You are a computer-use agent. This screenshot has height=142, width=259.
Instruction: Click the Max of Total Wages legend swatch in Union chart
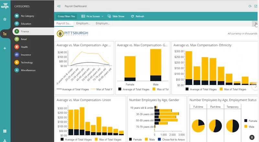pyautogui.click(x=96, y=139)
